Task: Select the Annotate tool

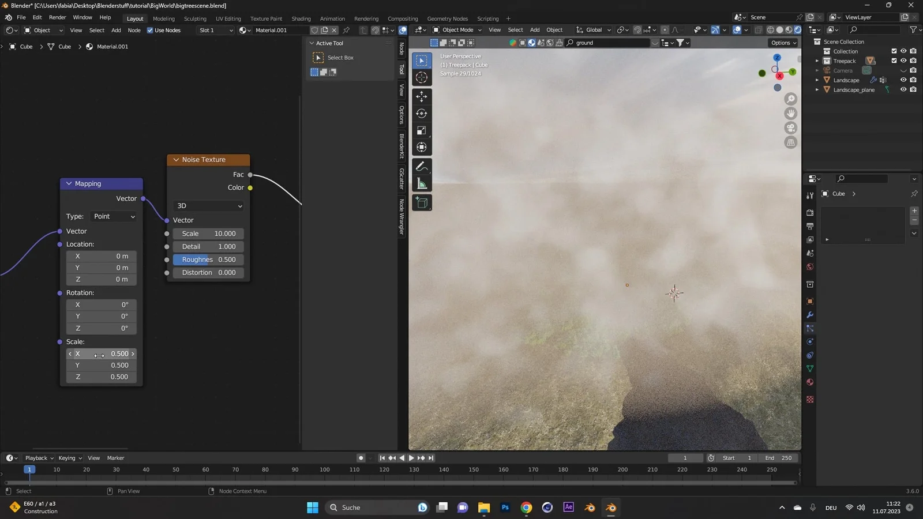Action: 422,167
